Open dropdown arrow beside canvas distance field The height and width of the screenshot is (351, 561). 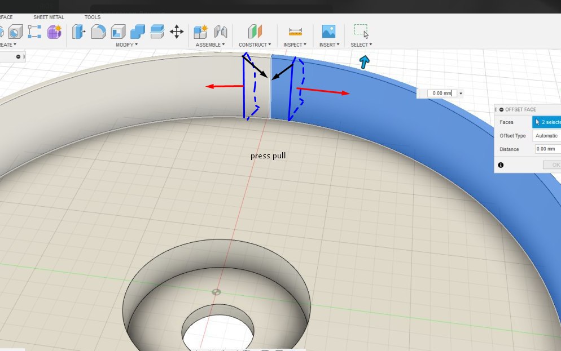point(461,94)
